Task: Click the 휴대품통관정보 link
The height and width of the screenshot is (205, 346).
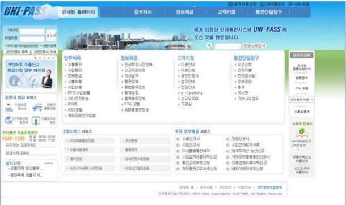Action: coord(137,110)
